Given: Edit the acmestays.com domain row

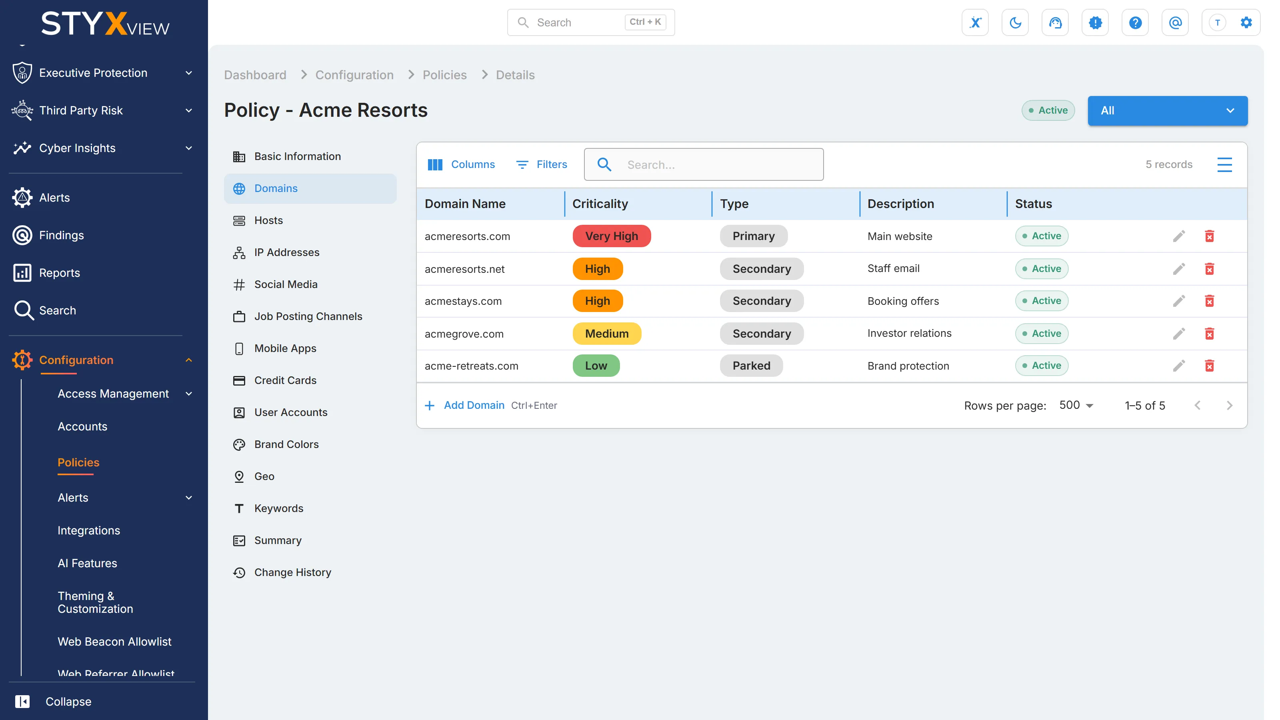Looking at the screenshot, I should (x=1179, y=301).
